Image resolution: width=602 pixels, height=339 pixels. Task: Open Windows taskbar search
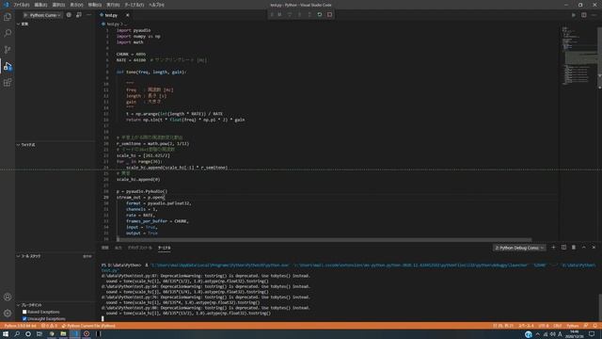click(17, 334)
